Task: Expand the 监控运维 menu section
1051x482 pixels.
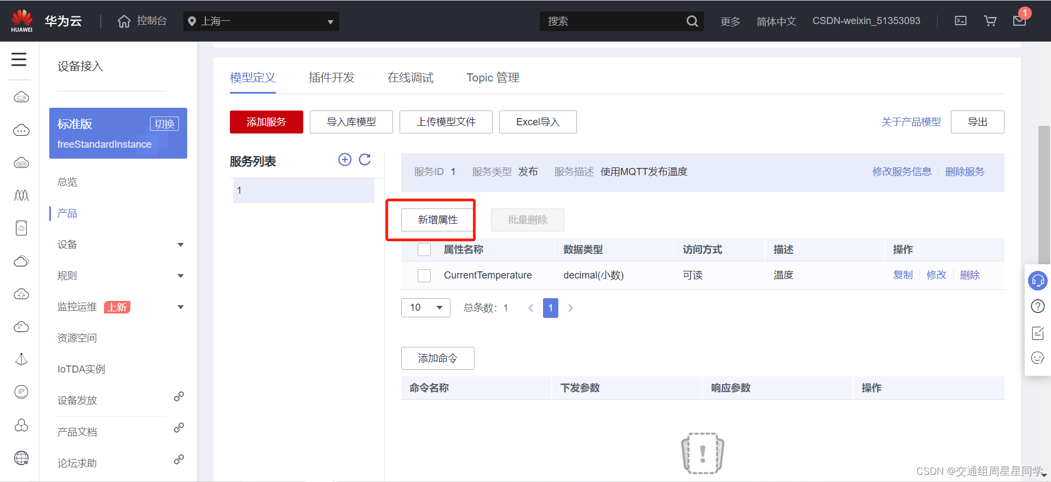Action: point(180,307)
